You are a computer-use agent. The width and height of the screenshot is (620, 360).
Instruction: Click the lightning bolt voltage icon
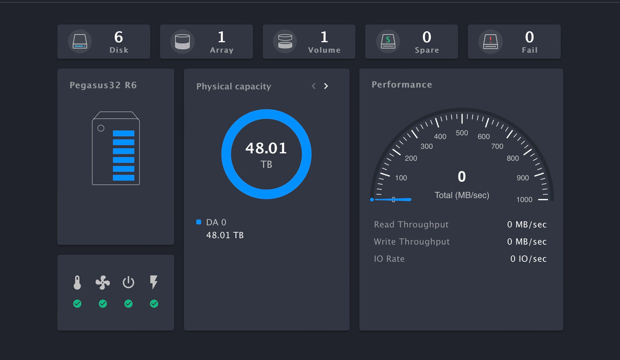pos(154,282)
